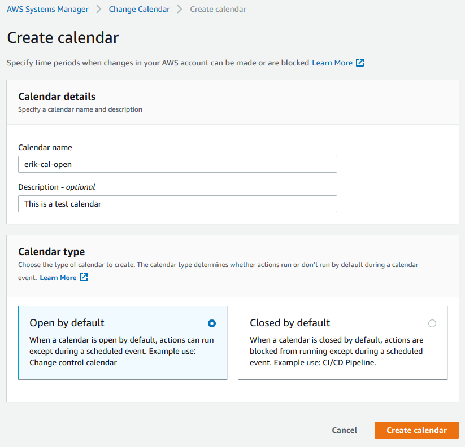Focus the Description optional field
This screenshot has width=465, height=447.
177,204
